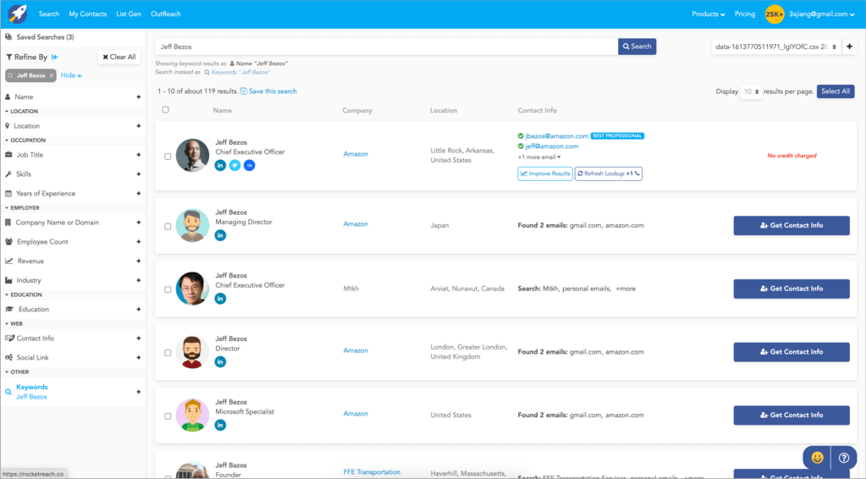Screen dimensions: 866x479
Task: Toggle the select-all results checkbox in header
Action: 166,110
